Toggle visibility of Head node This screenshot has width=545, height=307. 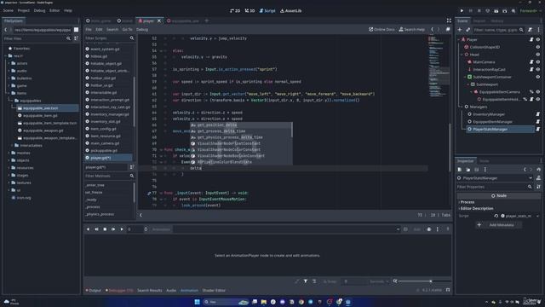pyautogui.click(x=538, y=55)
